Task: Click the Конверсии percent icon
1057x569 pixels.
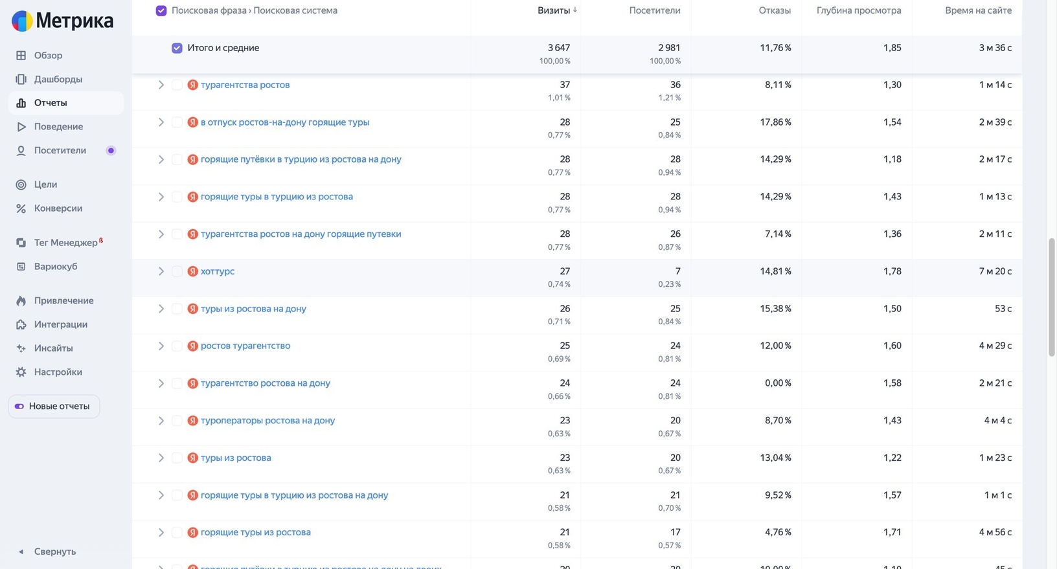Action: 21,208
